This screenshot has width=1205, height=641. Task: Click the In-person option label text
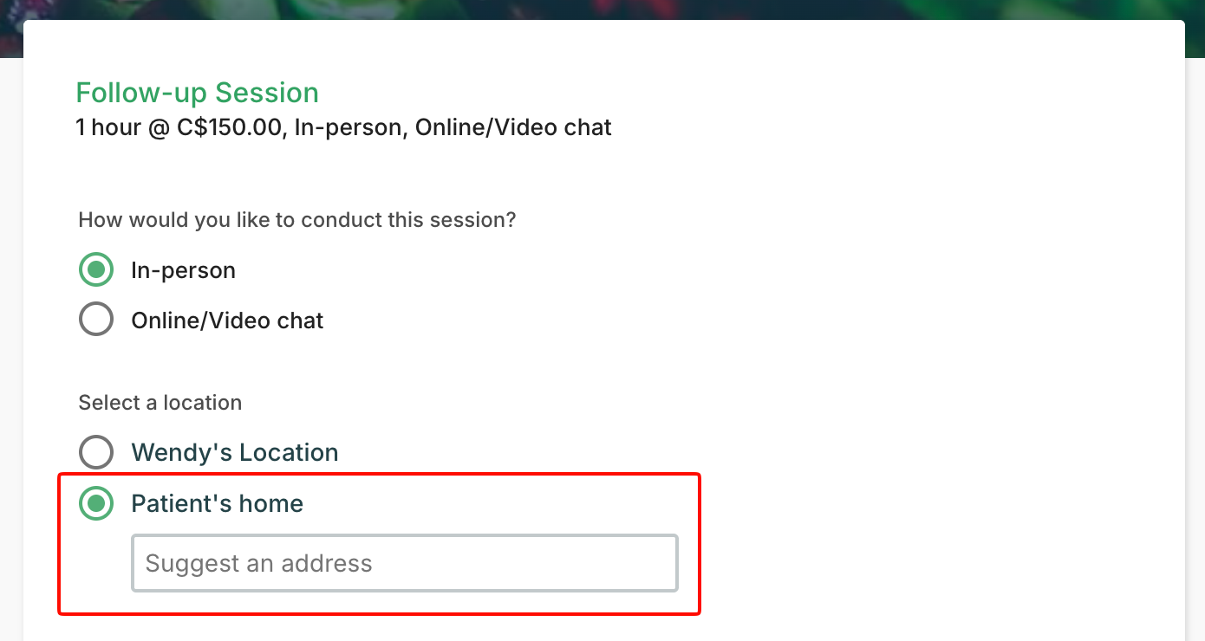183,270
